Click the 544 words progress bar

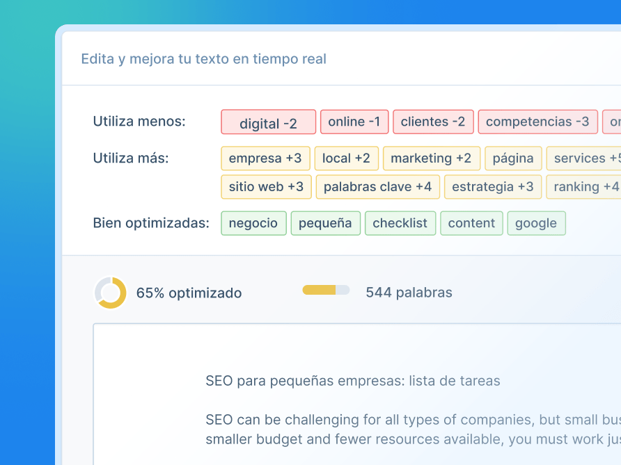click(326, 290)
